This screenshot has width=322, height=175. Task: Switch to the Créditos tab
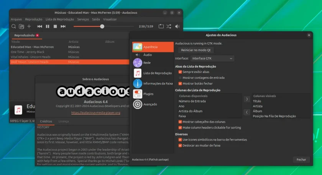46,122
